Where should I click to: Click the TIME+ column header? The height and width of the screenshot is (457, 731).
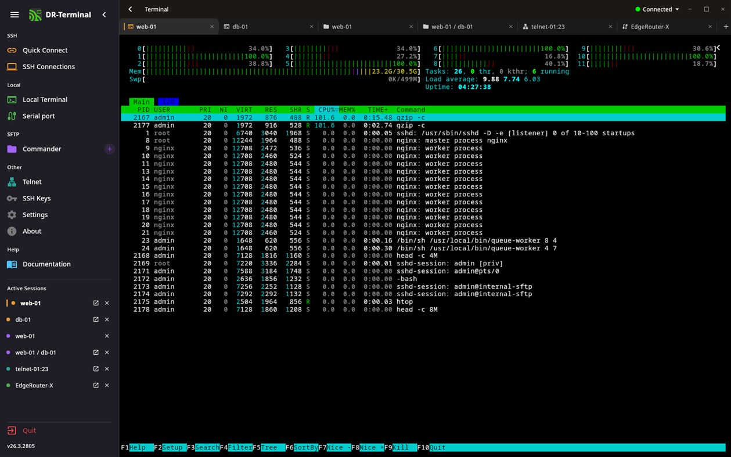click(x=378, y=110)
